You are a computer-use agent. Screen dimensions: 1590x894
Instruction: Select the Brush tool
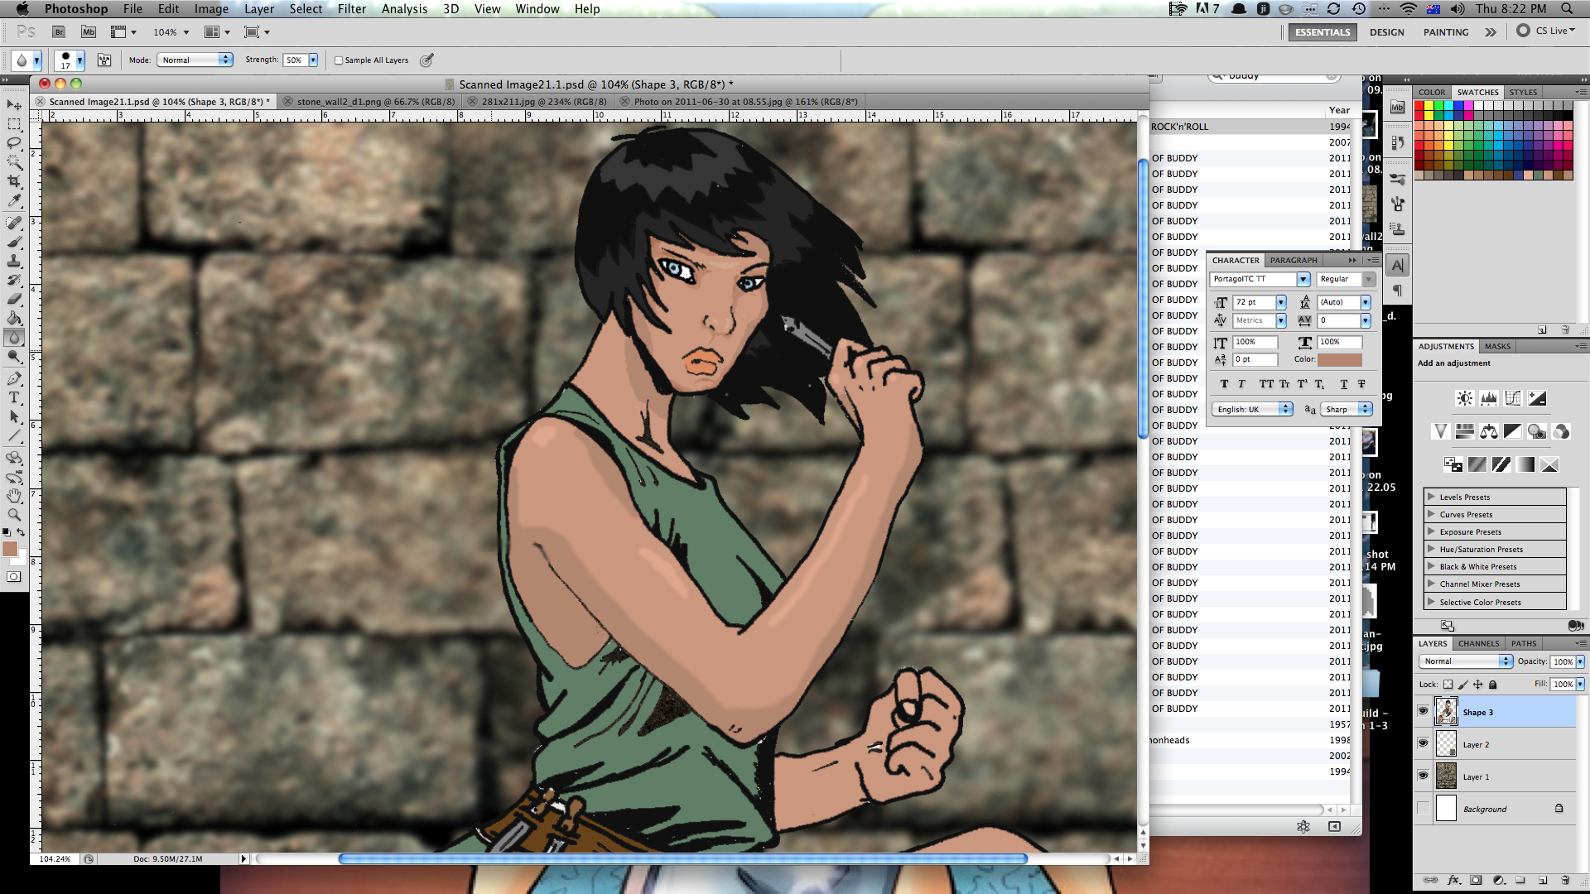pyautogui.click(x=14, y=242)
